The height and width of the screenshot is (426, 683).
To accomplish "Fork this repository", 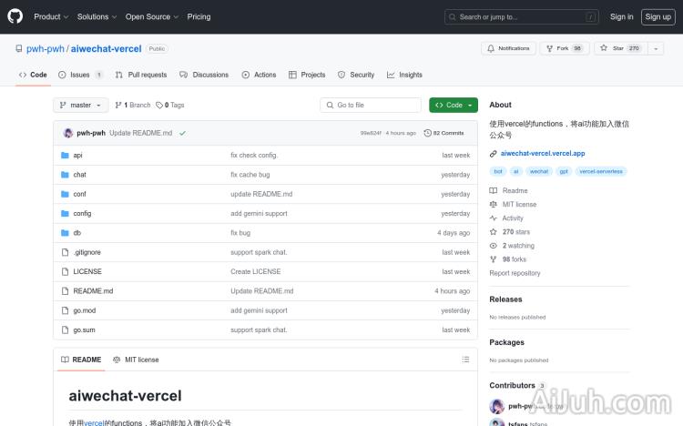I will pos(564,48).
